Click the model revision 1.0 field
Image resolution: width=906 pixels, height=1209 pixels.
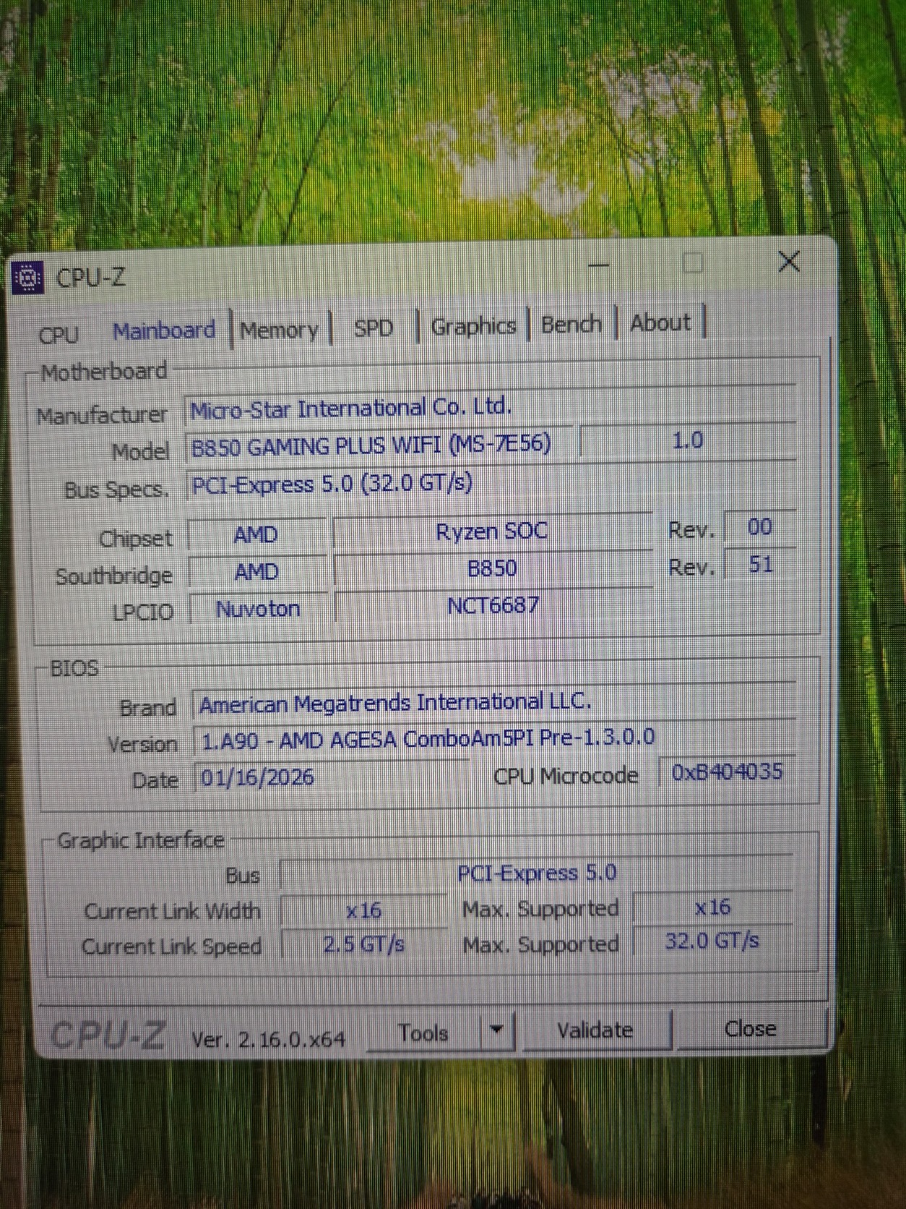[688, 440]
